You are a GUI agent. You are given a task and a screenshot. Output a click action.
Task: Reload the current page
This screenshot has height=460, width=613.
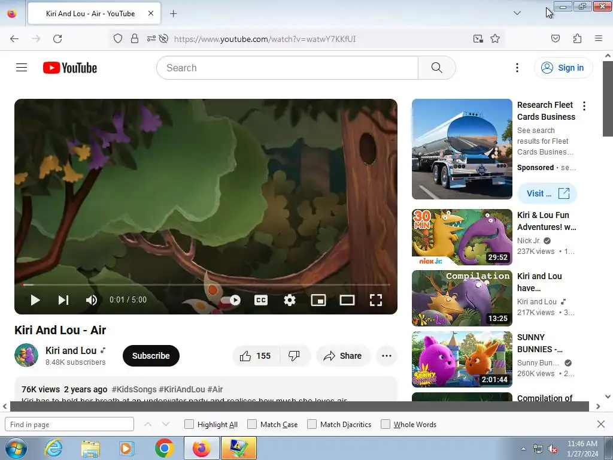(x=57, y=39)
